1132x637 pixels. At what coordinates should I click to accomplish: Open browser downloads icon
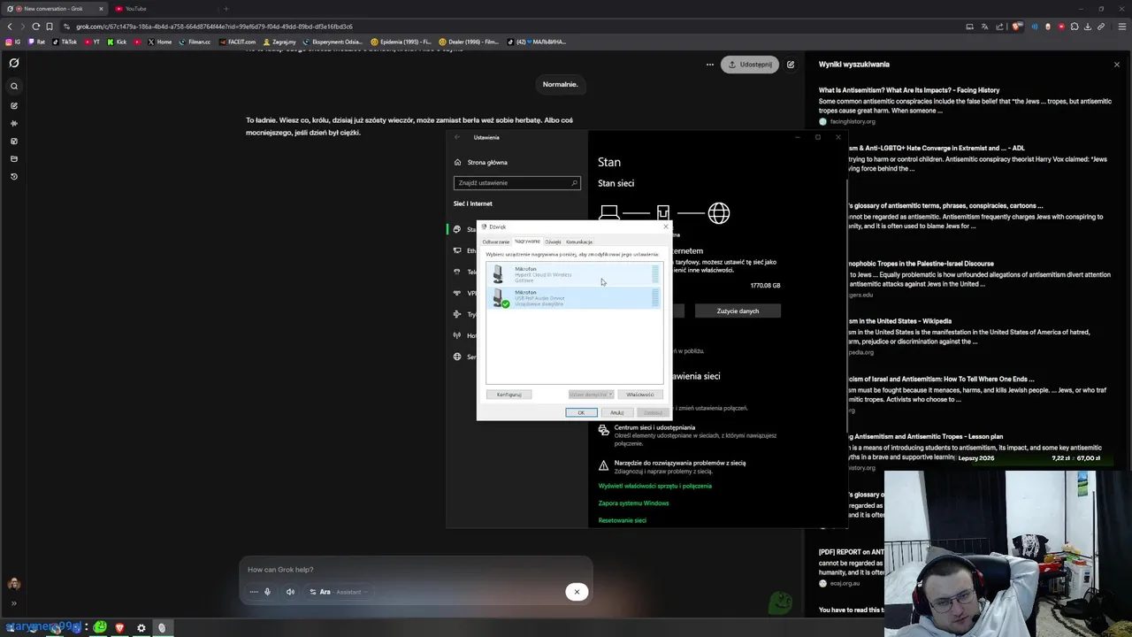click(1088, 27)
